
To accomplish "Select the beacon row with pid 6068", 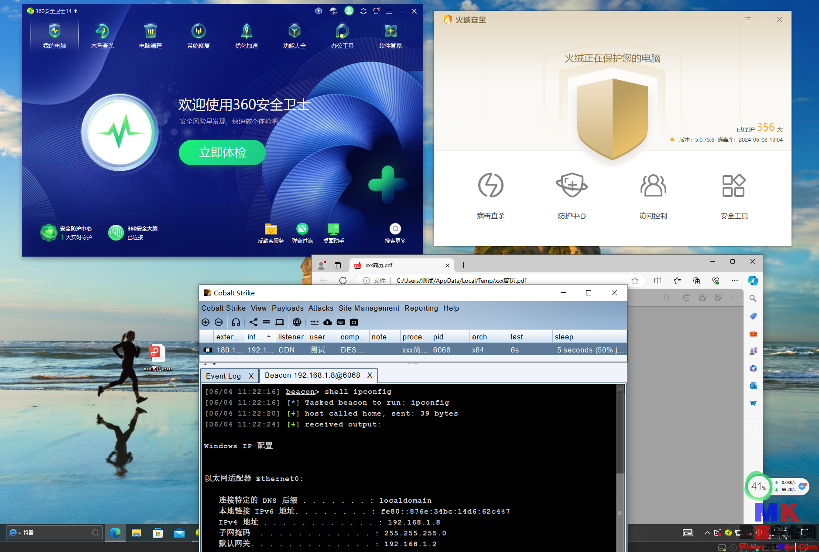I will pyautogui.click(x=413, y=350).
